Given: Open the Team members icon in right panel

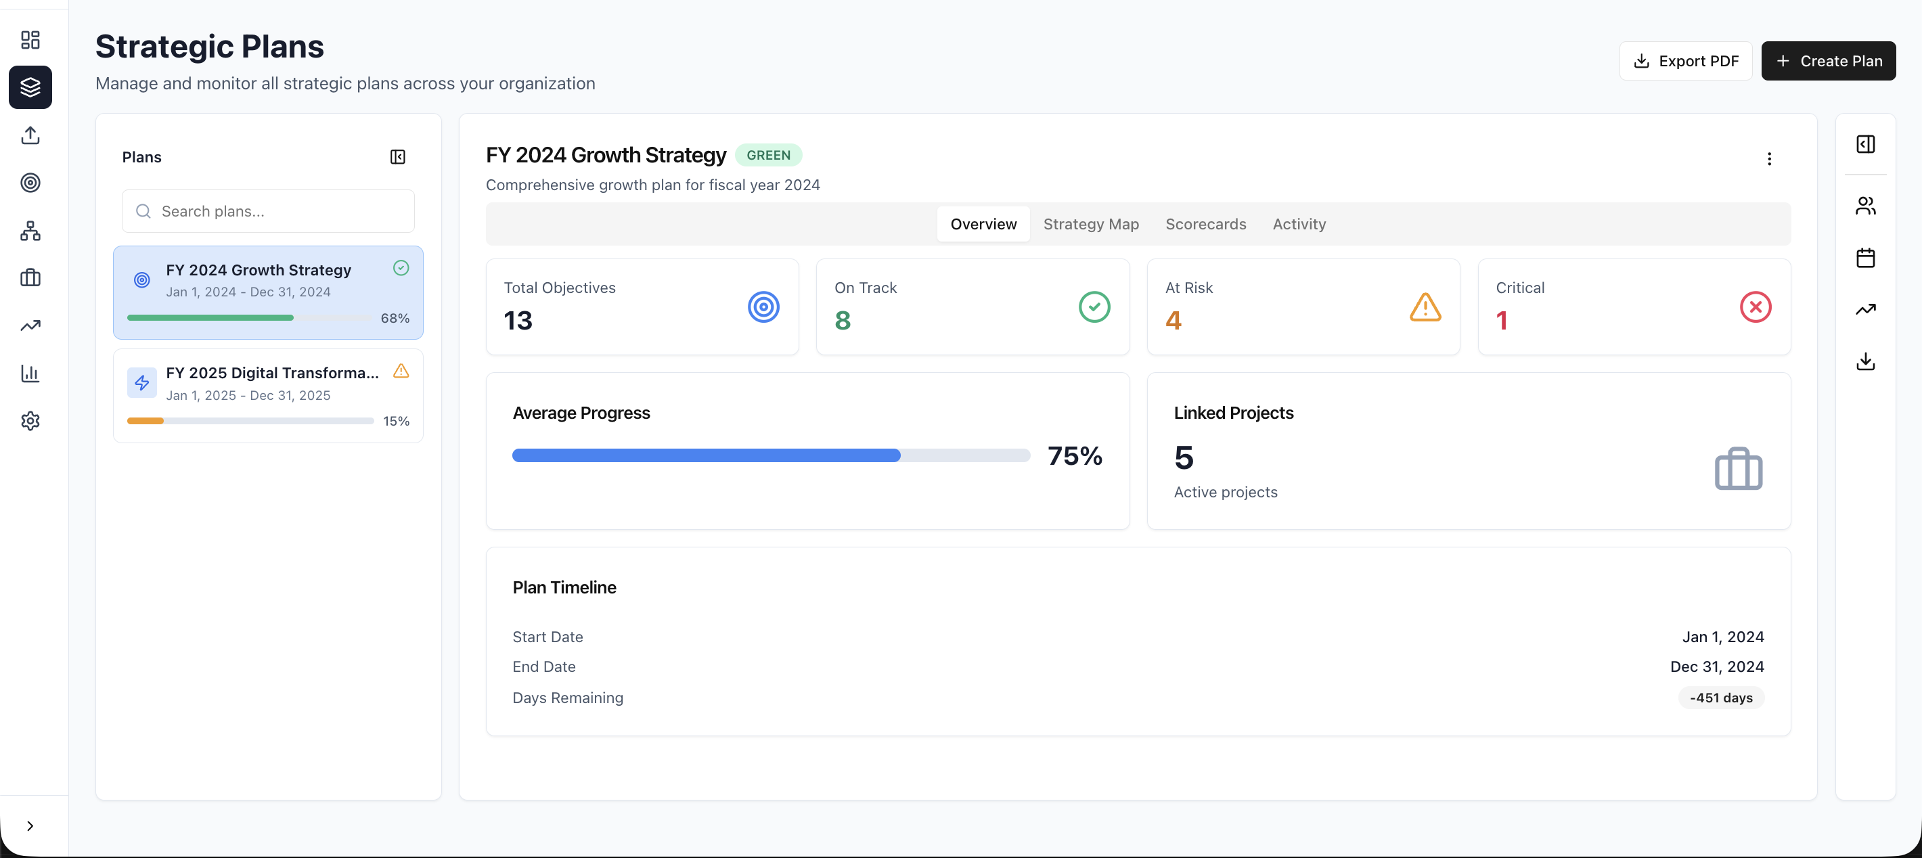Looking at the screenshot, I should pos(1865,206).
